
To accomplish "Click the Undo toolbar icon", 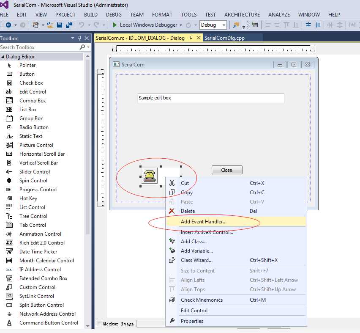I will (82, 25).
